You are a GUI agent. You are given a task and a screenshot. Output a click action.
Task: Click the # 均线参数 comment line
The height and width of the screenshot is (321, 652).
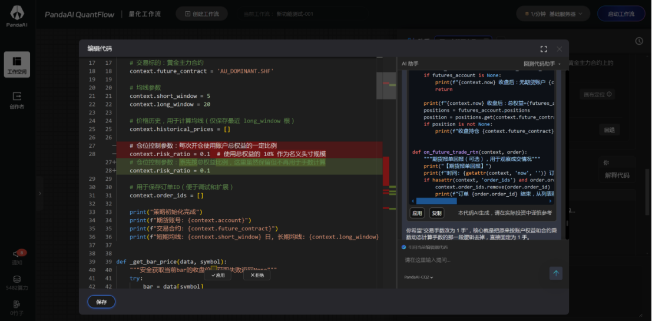pos(145,87)
